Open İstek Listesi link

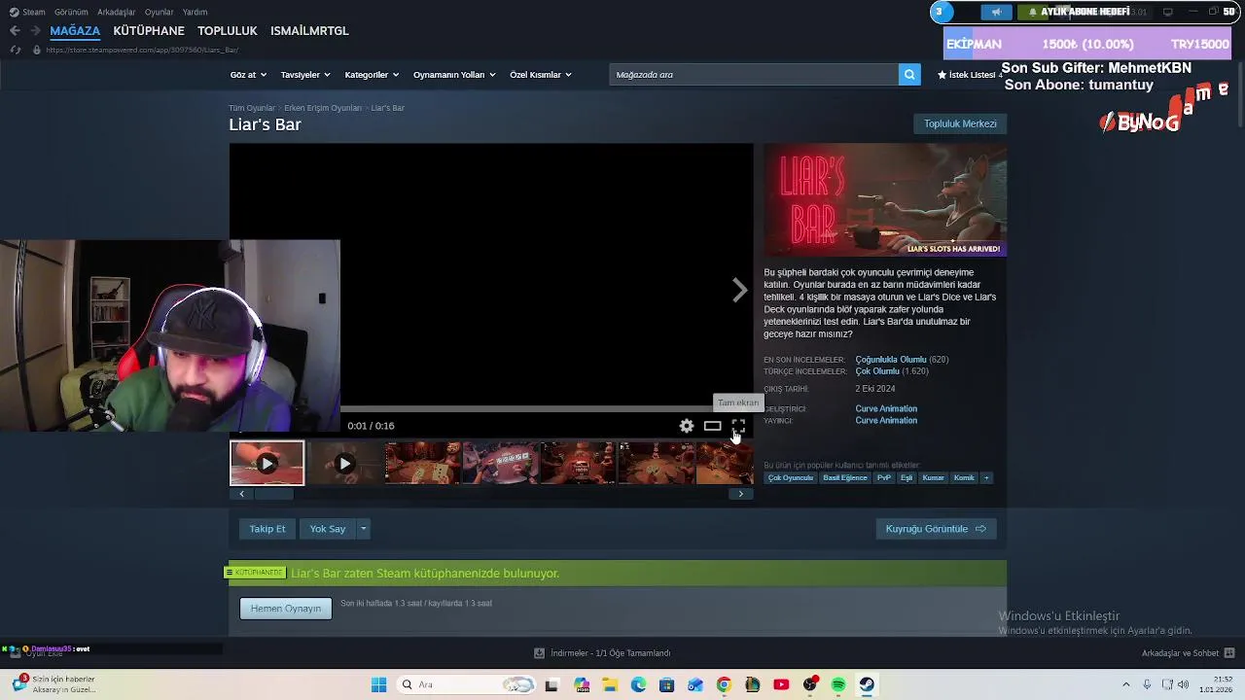coord(967,75)
